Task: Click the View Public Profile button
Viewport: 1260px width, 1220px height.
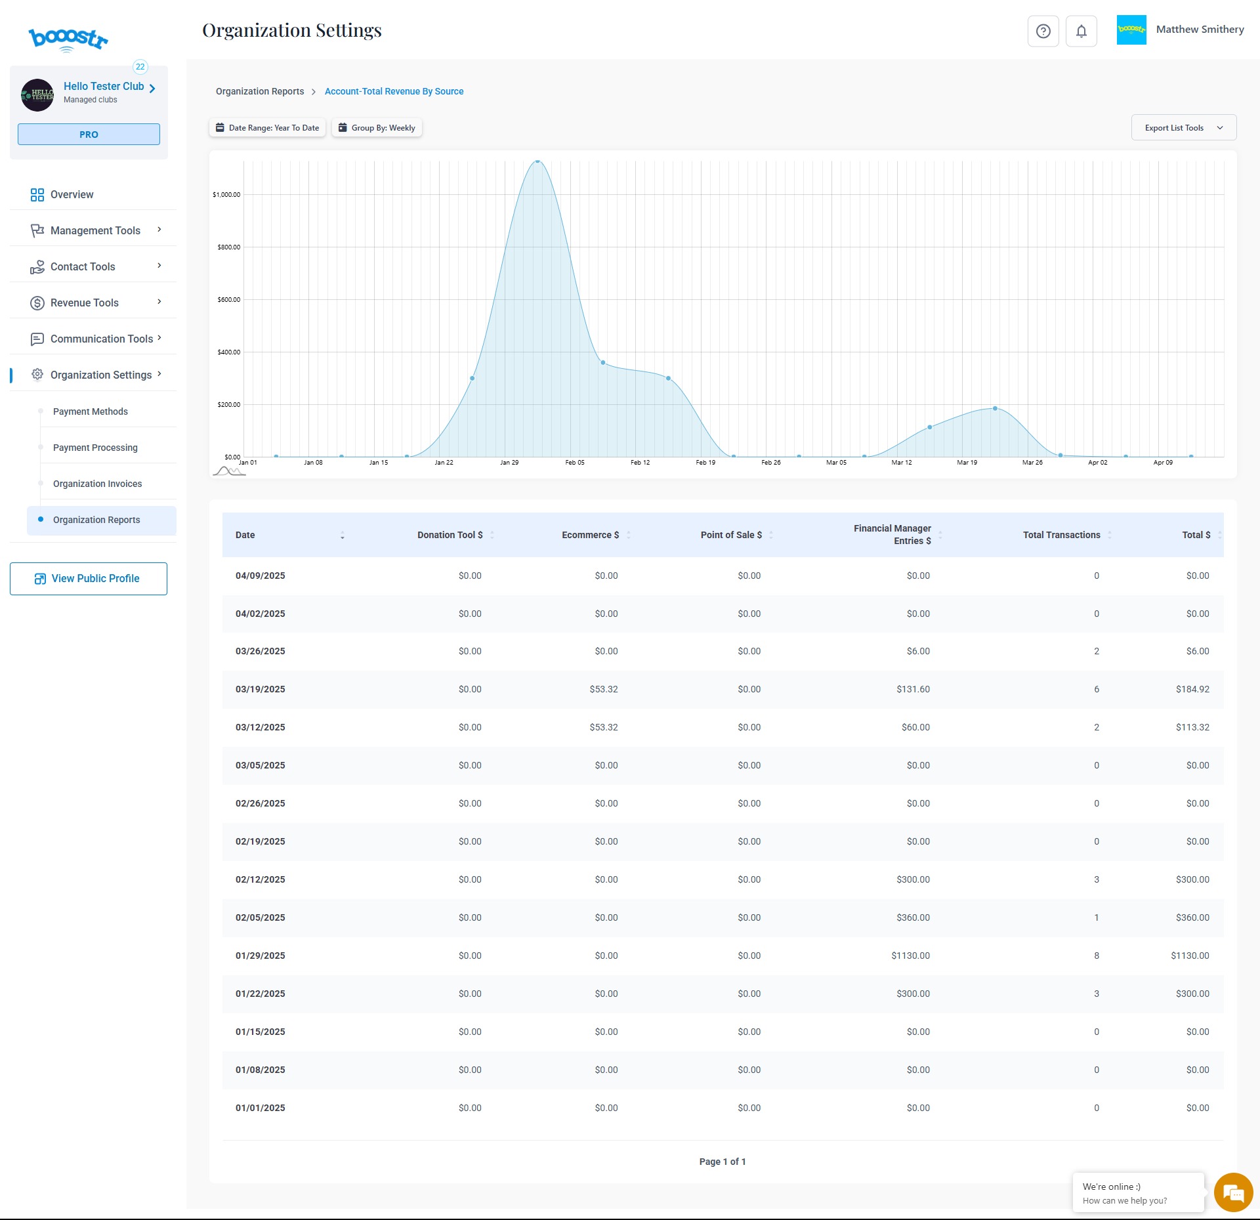Action: (x=89, y=579)
